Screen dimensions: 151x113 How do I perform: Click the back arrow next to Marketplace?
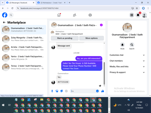(x=4, y=22)
